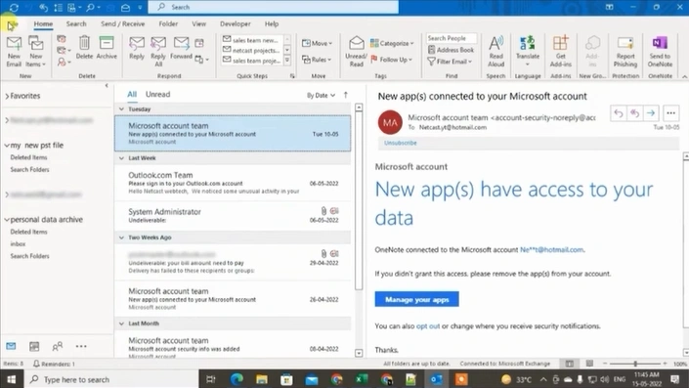The width and height of the screenshot is (689, 388).
Task: Open the File tab
Action: point(13,23)
